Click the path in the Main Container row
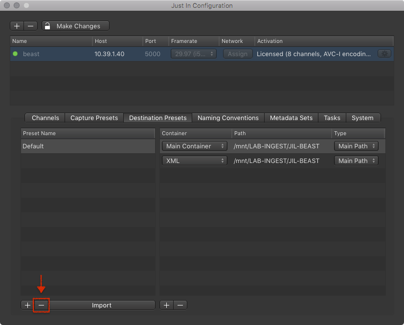 coord(276,146)
